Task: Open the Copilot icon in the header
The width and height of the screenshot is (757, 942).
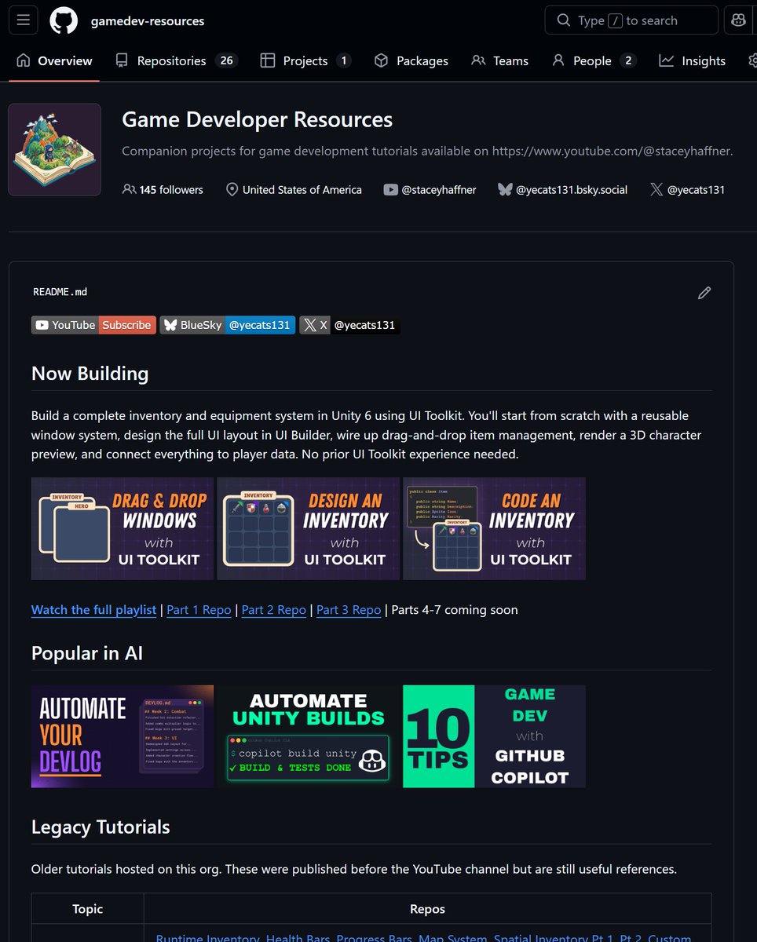Action: tap(739, 20)
